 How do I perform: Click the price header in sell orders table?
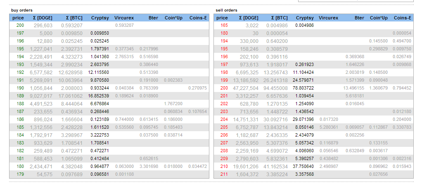point(222,18)
